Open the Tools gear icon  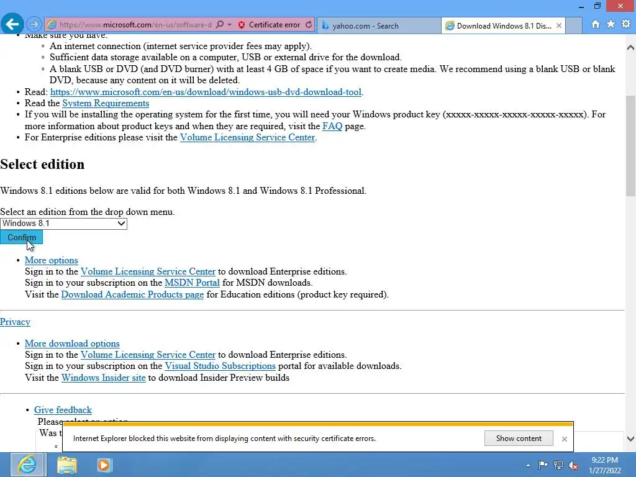626,24
